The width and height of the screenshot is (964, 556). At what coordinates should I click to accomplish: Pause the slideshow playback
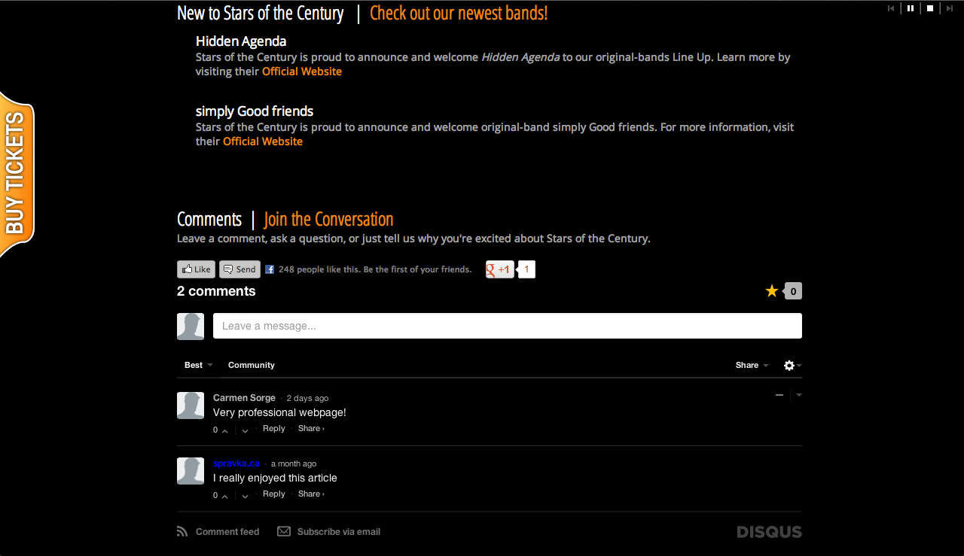pos(911,8)
